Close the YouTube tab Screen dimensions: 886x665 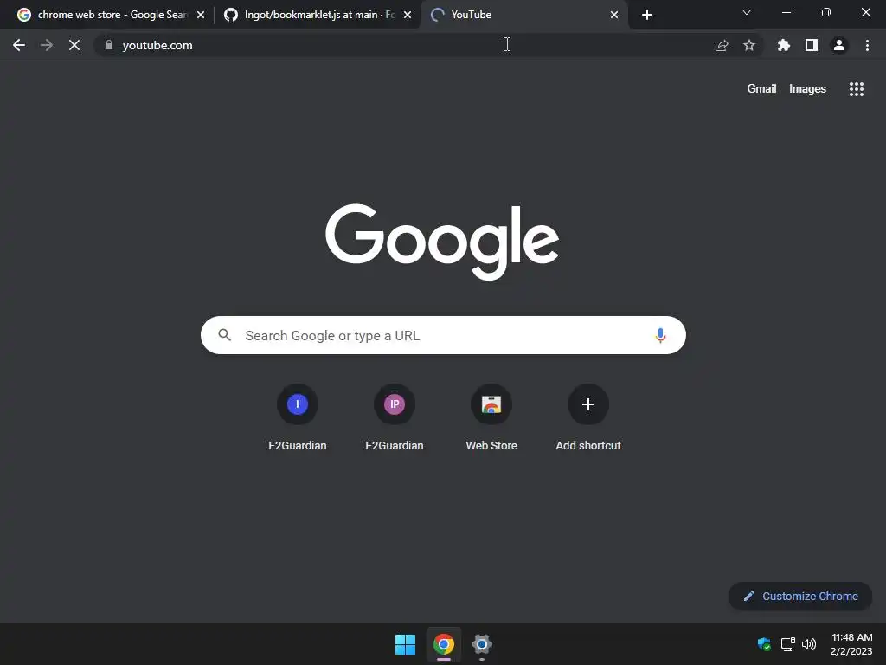tap(614, 15)
